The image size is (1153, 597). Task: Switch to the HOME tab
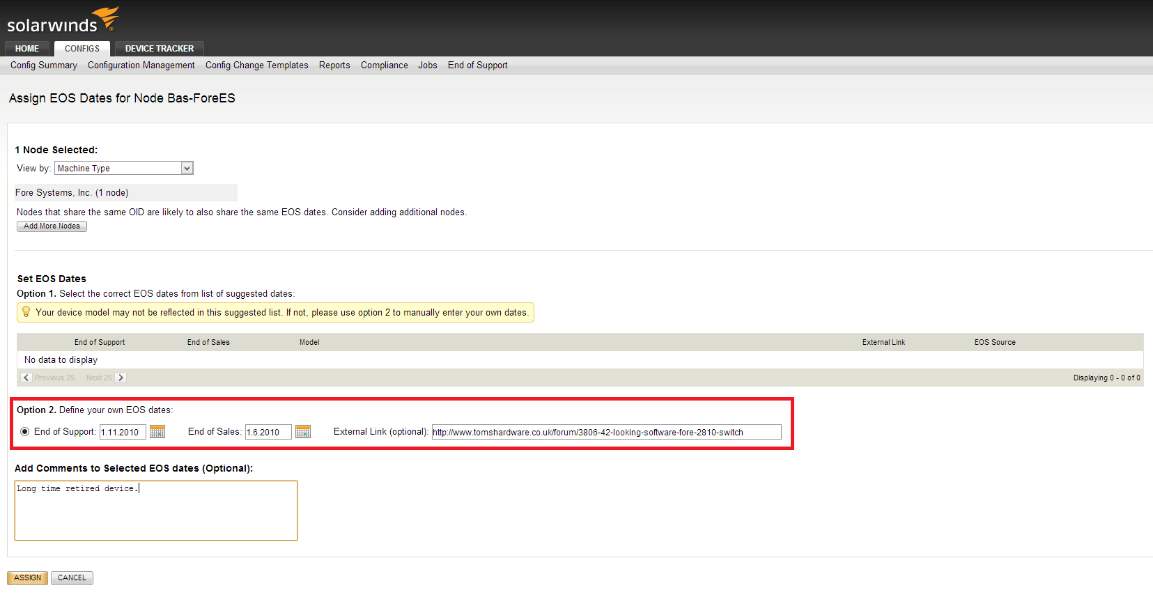27,49
